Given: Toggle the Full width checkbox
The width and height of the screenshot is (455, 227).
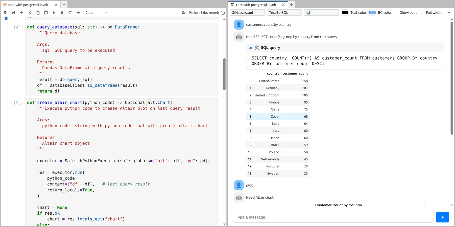Looking at the screenshot, I should (422, 13).
